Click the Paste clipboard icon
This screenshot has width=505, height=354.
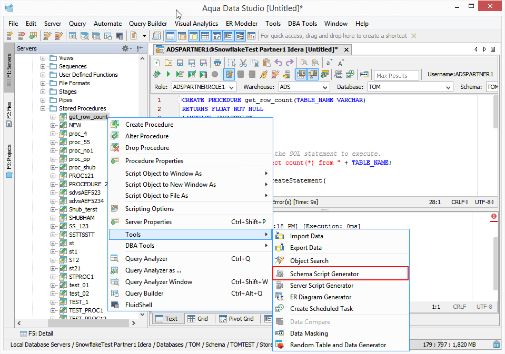[266, 63]
